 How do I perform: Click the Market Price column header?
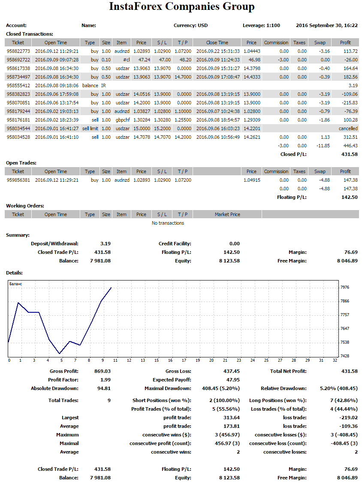pyautogui.click(x=227, y=214)
